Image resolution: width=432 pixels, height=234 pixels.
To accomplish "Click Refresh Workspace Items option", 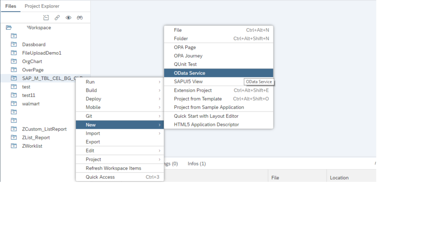I will [x=113, y=168].
